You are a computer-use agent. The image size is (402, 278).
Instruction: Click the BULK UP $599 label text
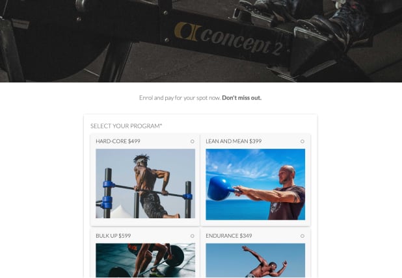113,236
